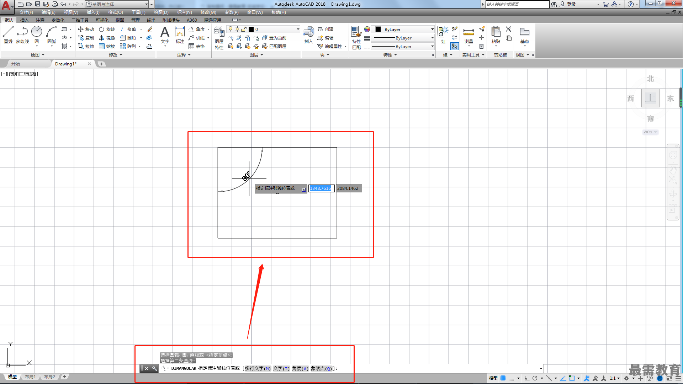This screenshot has width=683, height=384.
Task: Expand the 图层 (Layers) panel
Action: (256, 55)
